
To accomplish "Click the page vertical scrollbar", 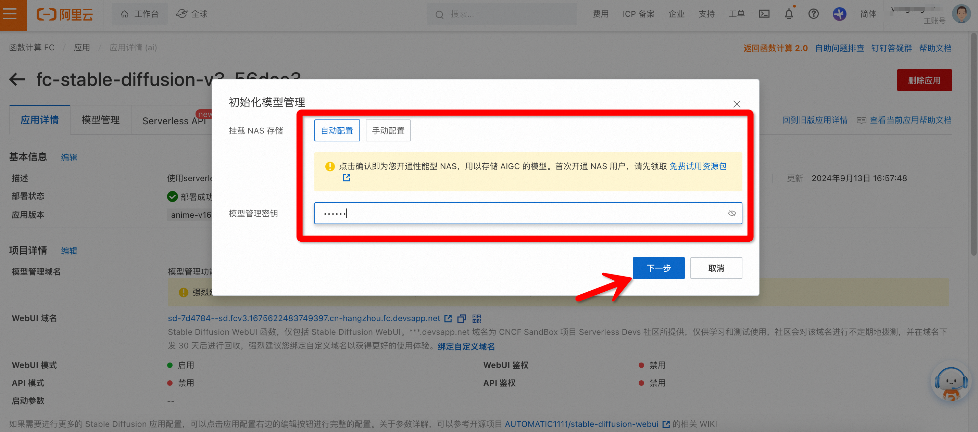I will coord(974,144).
